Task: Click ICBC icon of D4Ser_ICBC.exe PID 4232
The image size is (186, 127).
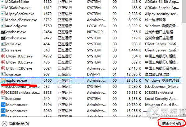Action: point(3,56)
